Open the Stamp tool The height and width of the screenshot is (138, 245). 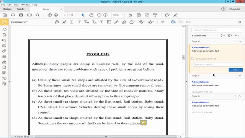(132, 22)
